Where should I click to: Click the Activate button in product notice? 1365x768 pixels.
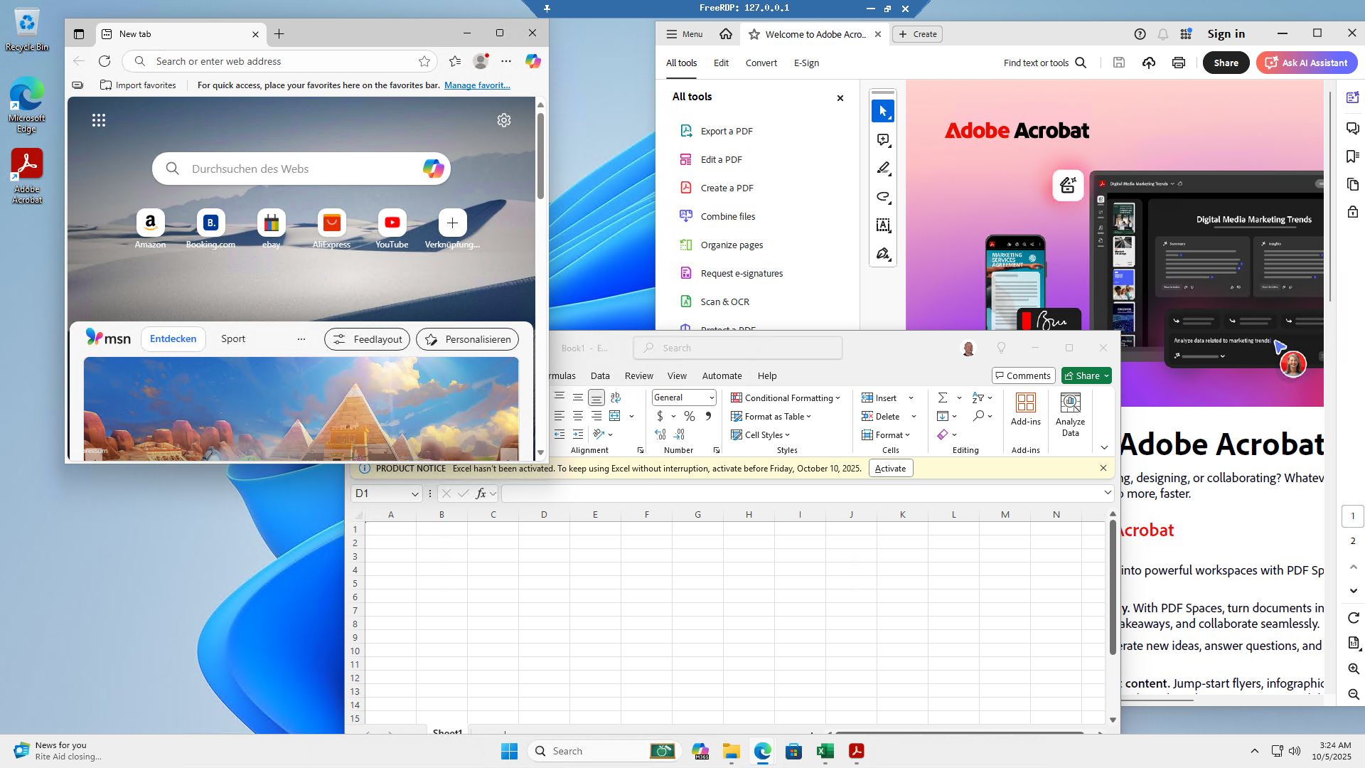(890, 468)
